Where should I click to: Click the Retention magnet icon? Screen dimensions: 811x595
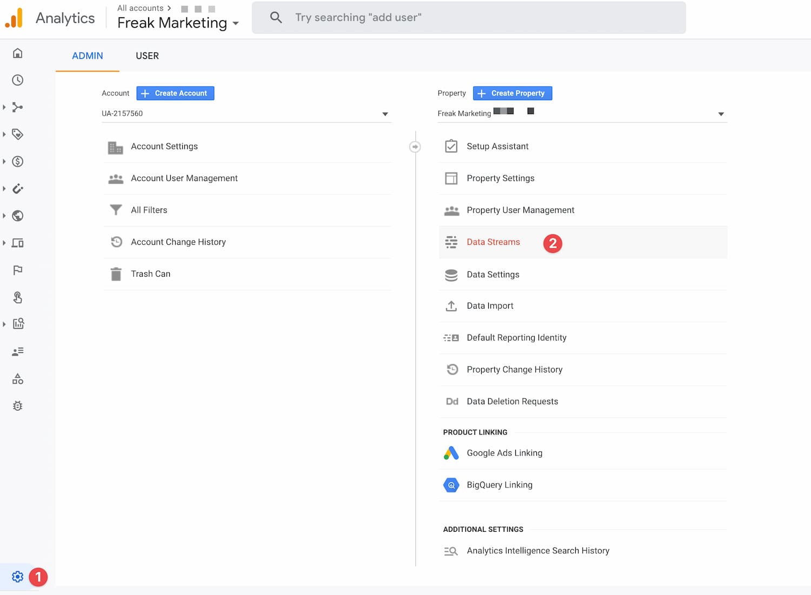pos(18,189)
